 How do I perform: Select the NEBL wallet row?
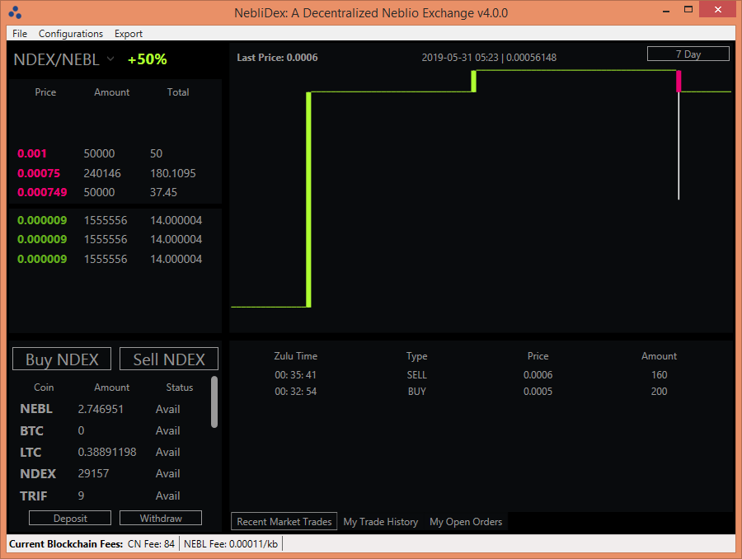[109, 409]
